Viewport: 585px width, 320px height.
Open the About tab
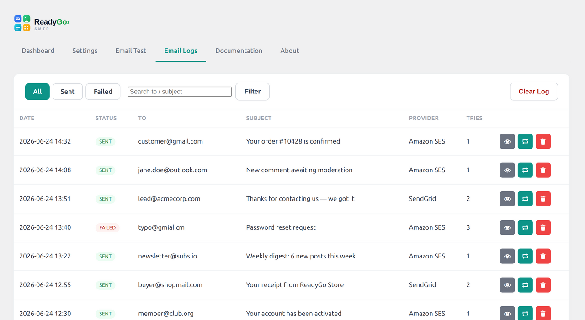289,51
